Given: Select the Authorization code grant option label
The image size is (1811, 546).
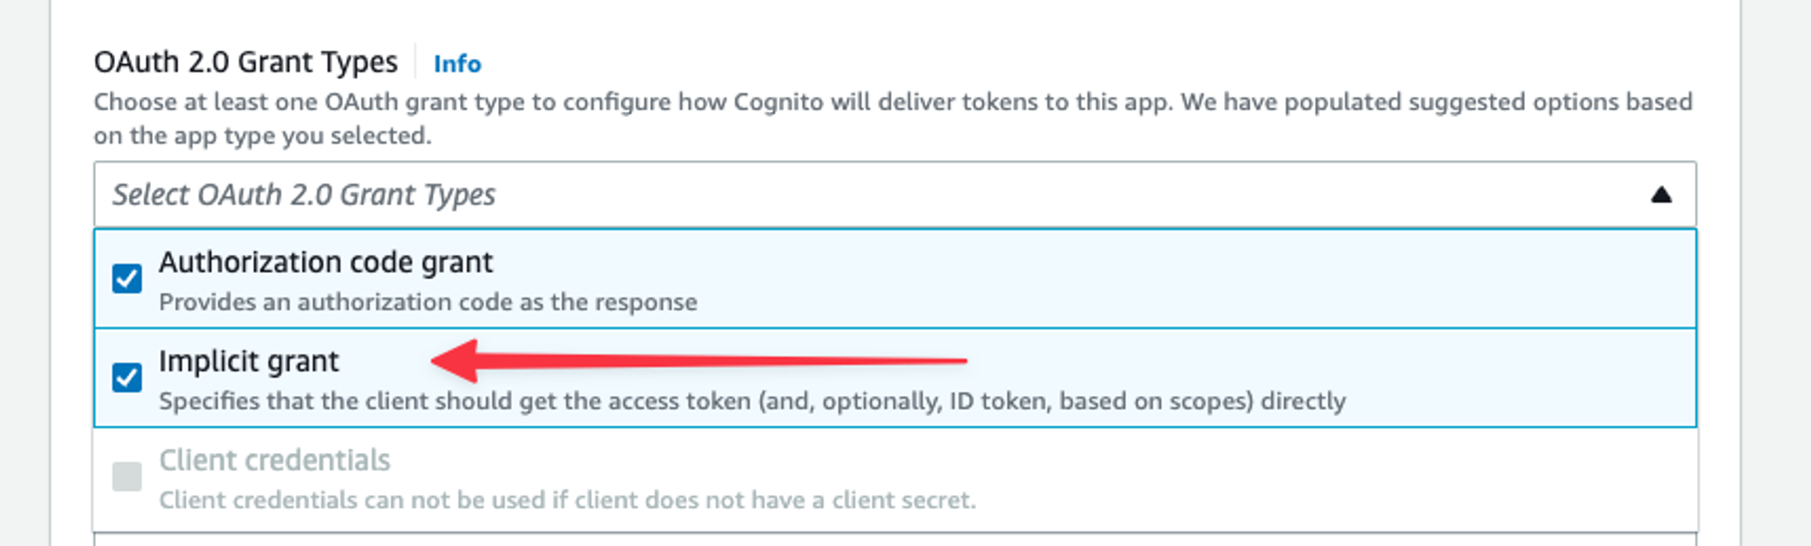Looking at the screenshot, I should point(326,262).
